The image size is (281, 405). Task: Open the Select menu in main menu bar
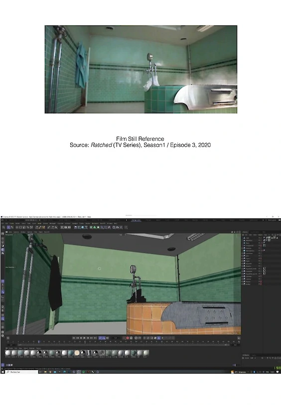(23, 223)
